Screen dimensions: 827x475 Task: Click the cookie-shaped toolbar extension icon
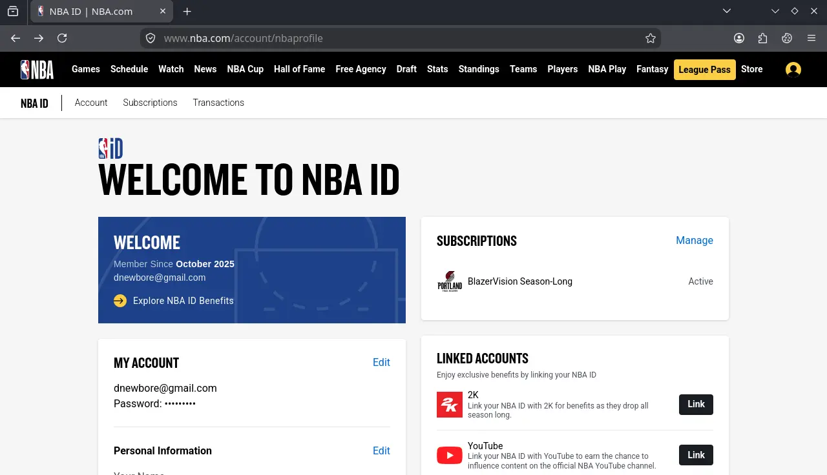click(787, 38)
